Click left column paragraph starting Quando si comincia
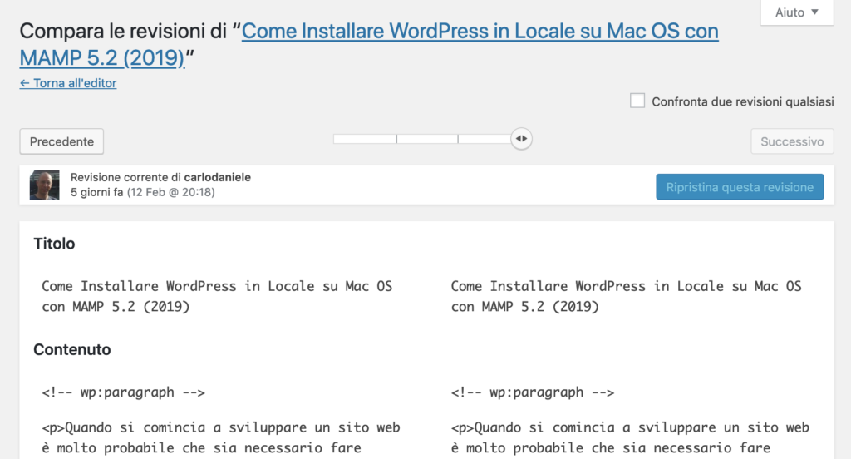The width and height of the screenshot is (851, 459). coord(221,438)
